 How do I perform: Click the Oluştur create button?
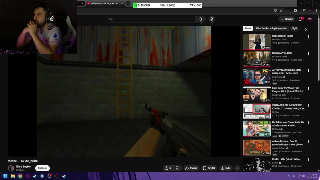click(x=286, y=19)
